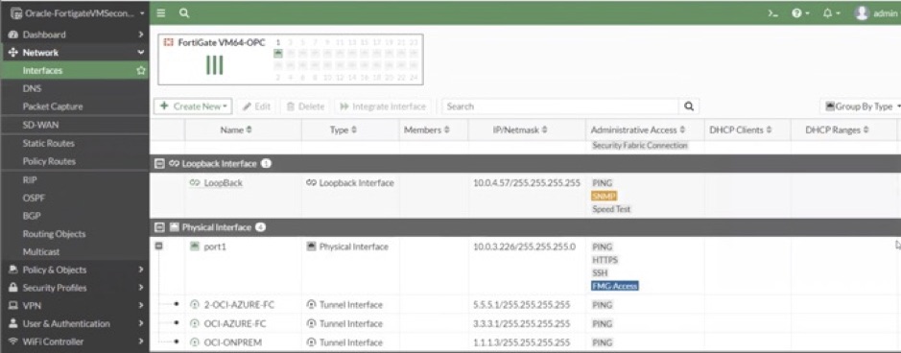Expand the Policy & Objects menu
This screenshot has height=353, width=901.
[141, 270]
